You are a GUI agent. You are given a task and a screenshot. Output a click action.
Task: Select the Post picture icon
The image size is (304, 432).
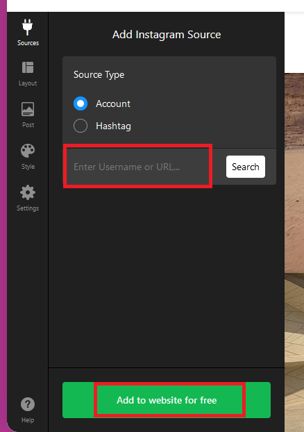tap(28, 109)
